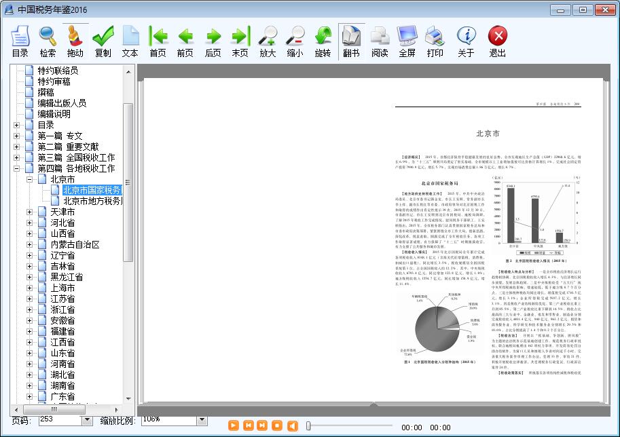Click 放大 zoom in icon
This screenshot has height=437, width=620.
coord(268,41)
